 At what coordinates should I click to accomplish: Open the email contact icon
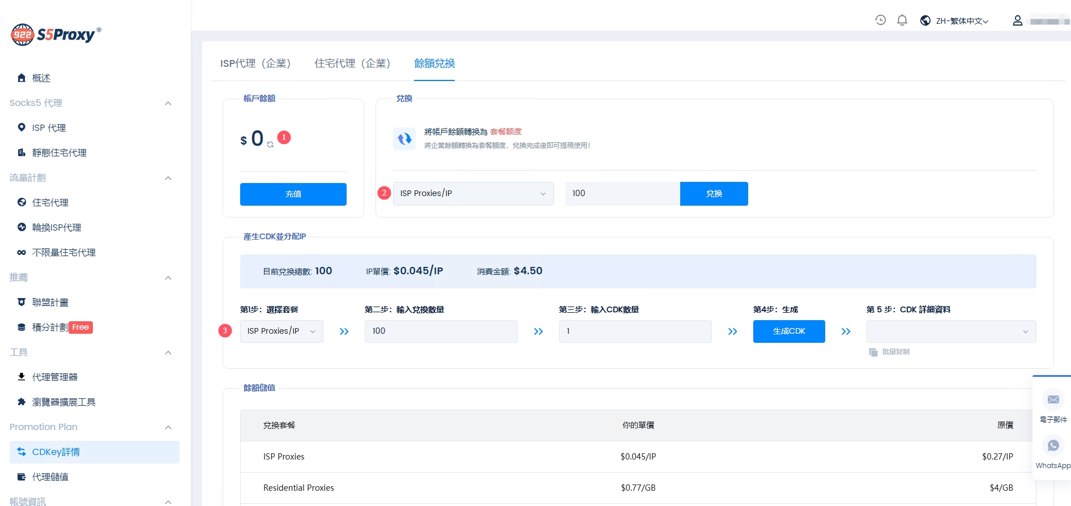[x=1053, y=400]
